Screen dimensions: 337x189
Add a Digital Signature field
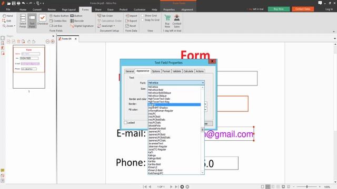pyautogui.click(x=82, y=26)
